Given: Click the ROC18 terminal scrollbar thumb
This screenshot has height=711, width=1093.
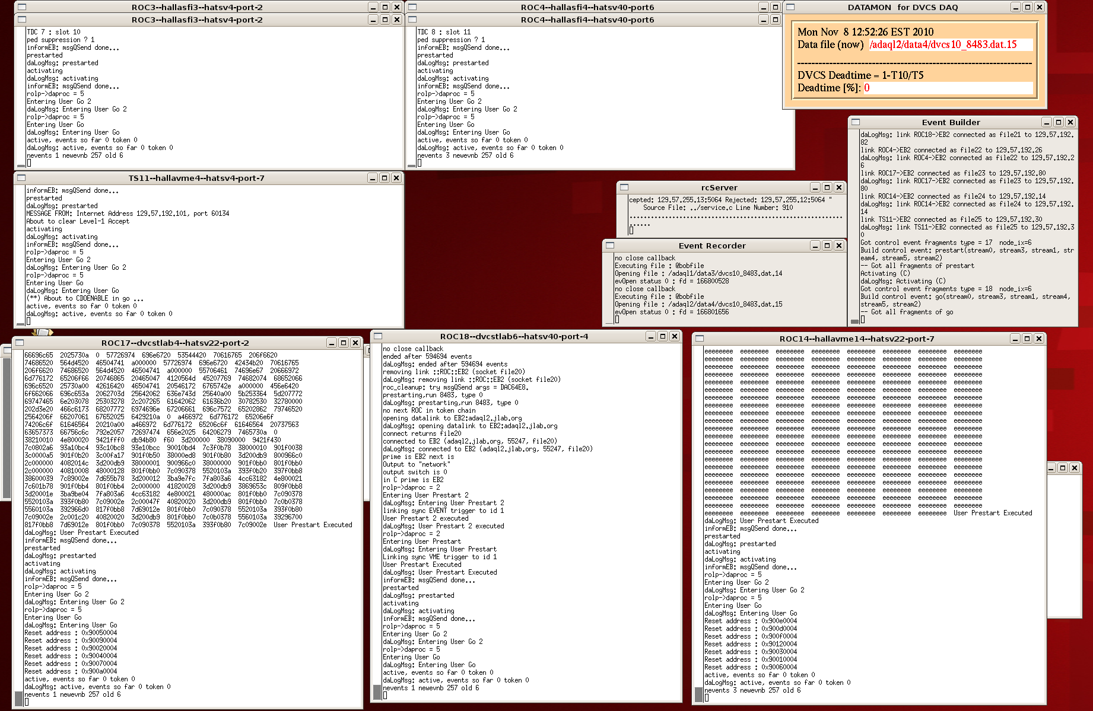Looking at the screenshot, I should [377, 691].
